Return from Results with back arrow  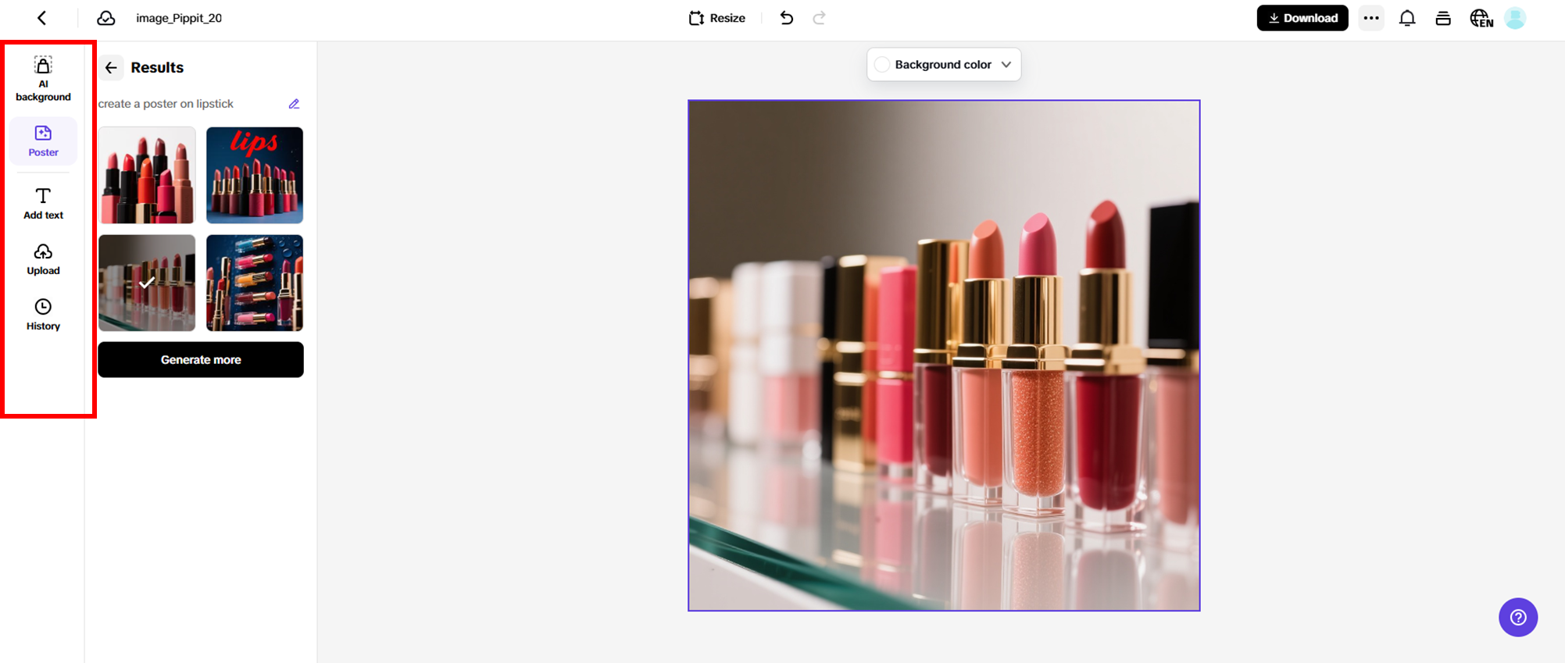(111, 68)
